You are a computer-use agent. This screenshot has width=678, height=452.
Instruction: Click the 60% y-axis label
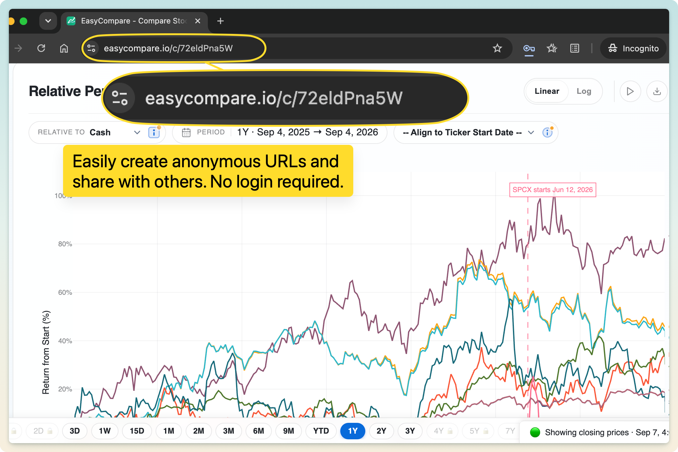pos(65,293)
